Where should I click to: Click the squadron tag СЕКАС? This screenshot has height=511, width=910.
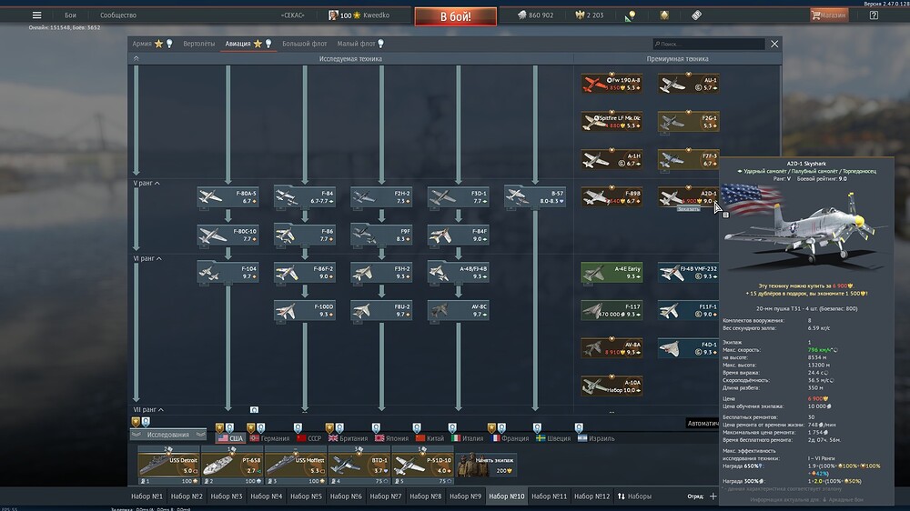click(292, 15)
